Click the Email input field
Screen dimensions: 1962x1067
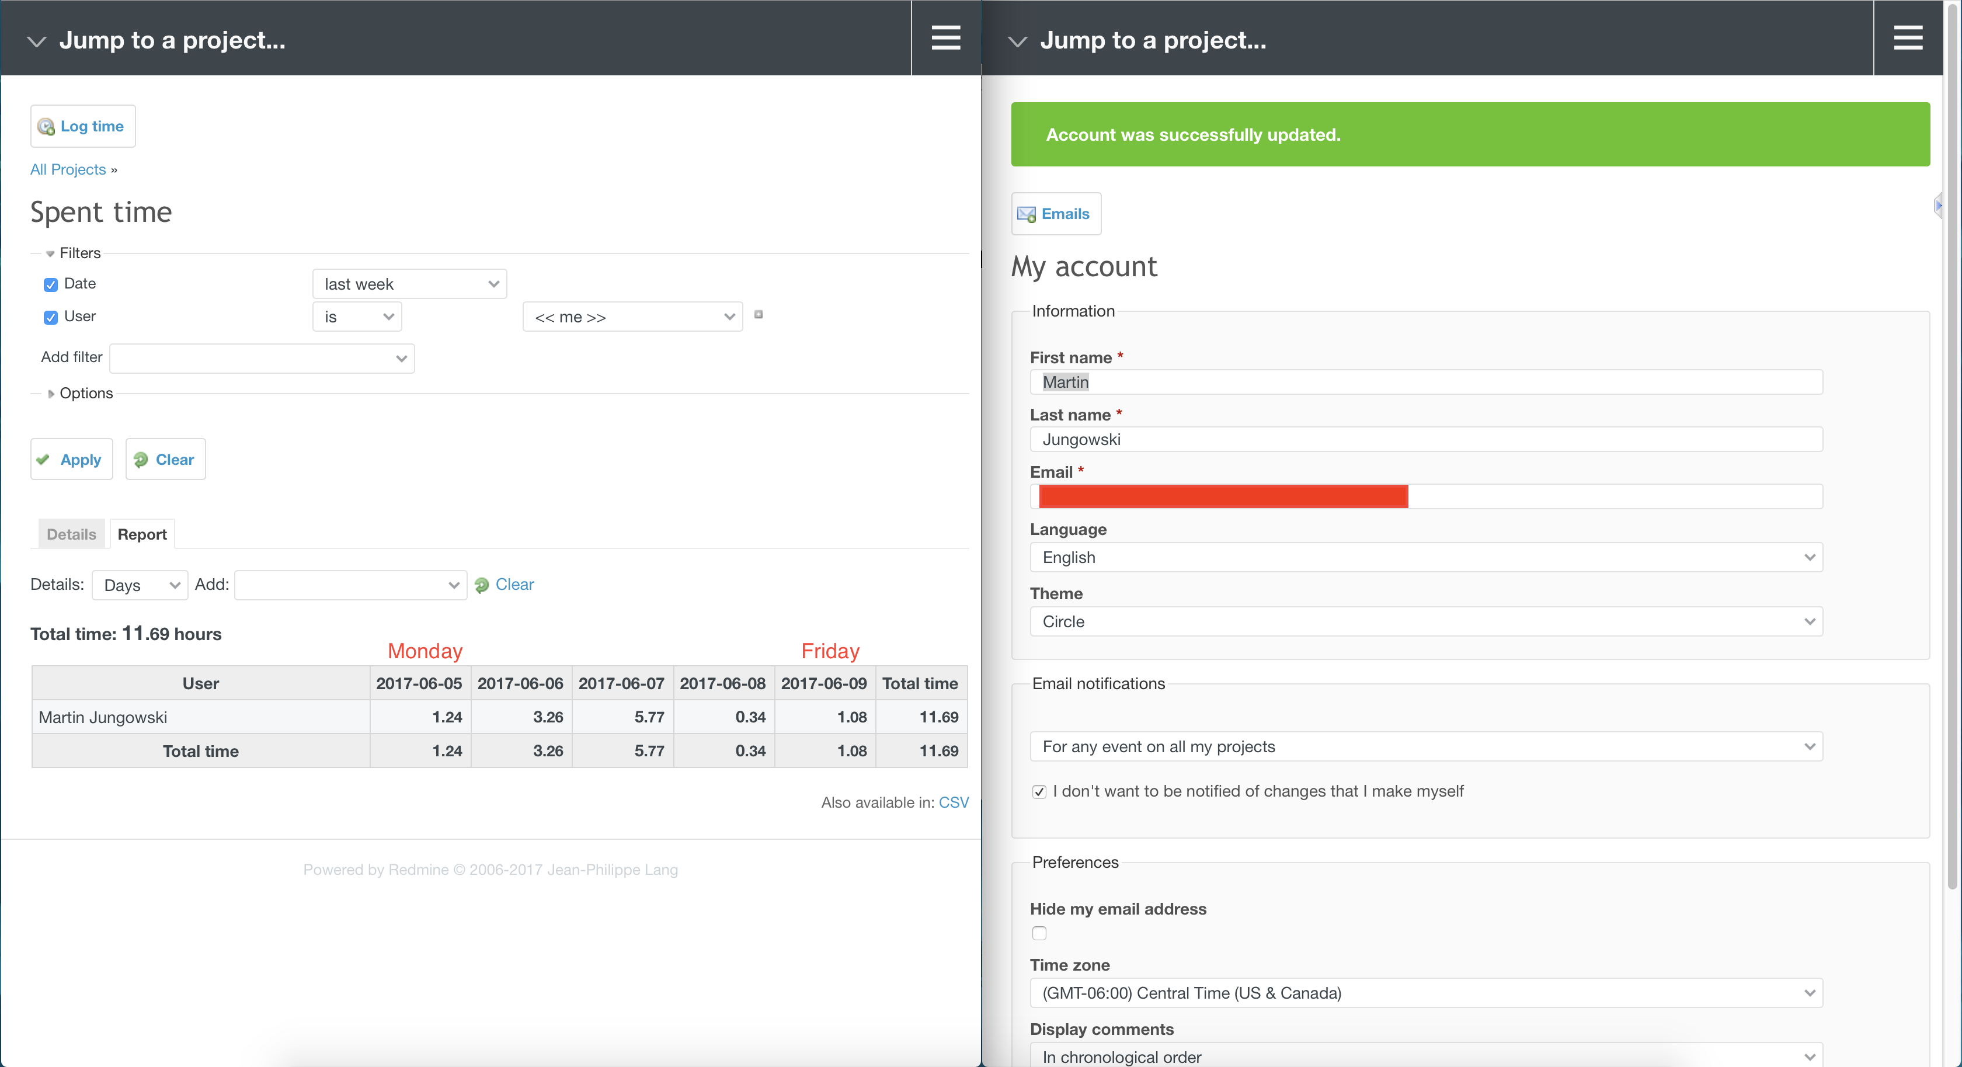coord(1426,496)
